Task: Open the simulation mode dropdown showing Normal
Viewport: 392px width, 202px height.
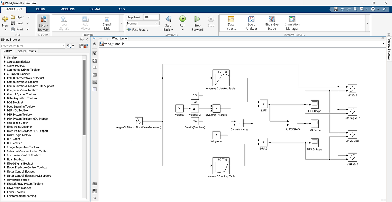Action: [x=142, y=23]
